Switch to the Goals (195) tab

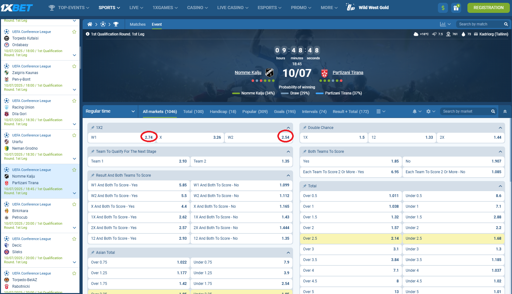[x=285, y=111]
